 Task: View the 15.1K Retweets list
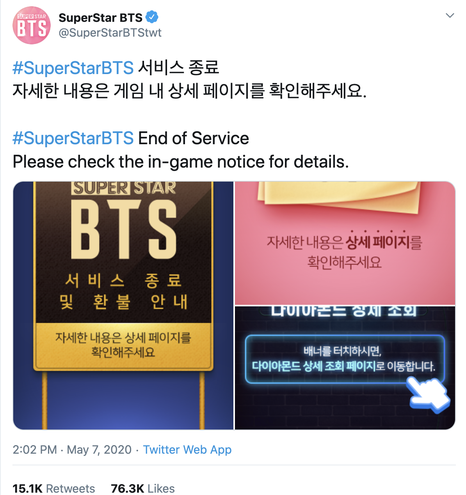coord(54,488)
